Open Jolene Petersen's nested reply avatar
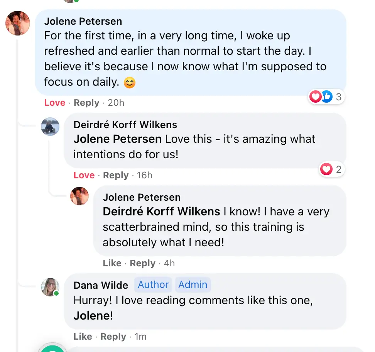 point(79,196)
